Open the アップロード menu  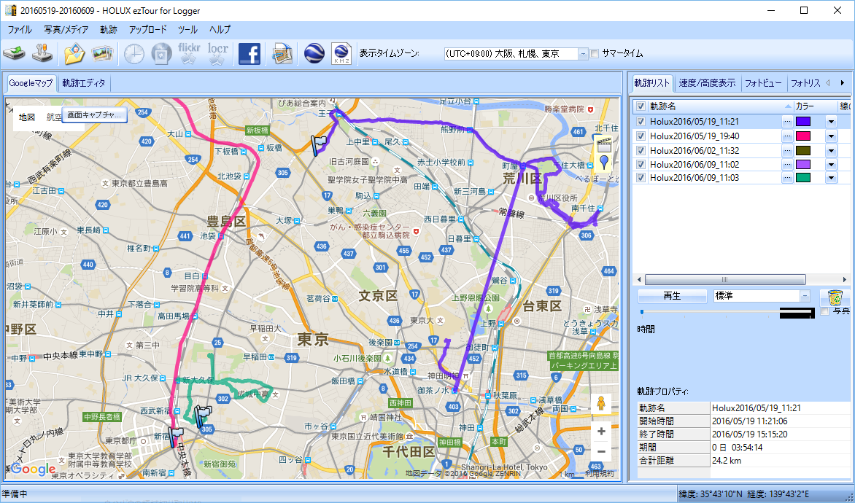pos(147,29)
